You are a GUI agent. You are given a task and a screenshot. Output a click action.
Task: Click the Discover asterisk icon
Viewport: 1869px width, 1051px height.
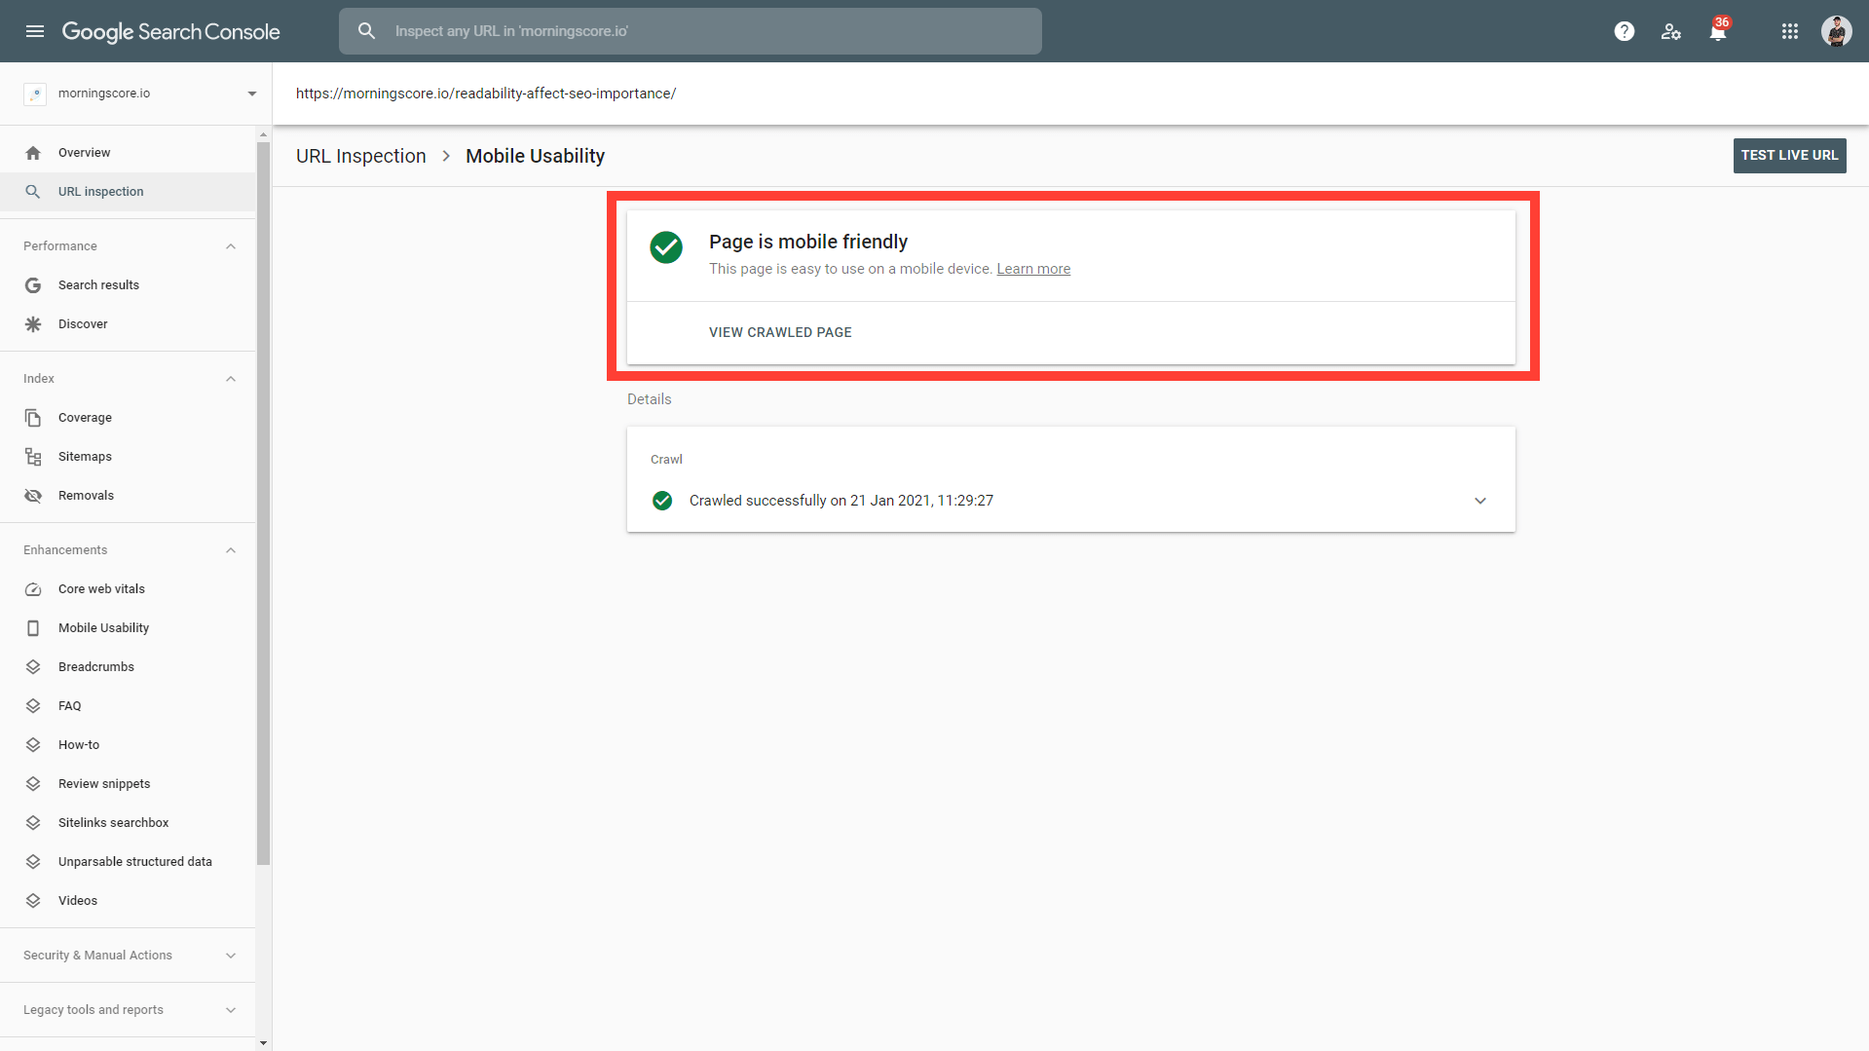click(33, 324)
